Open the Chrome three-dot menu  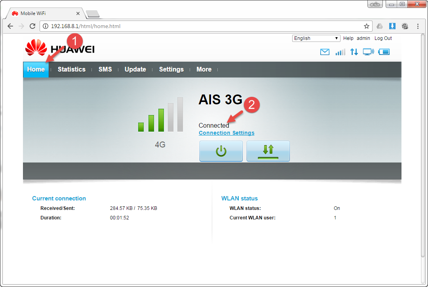tap(418, 26)
